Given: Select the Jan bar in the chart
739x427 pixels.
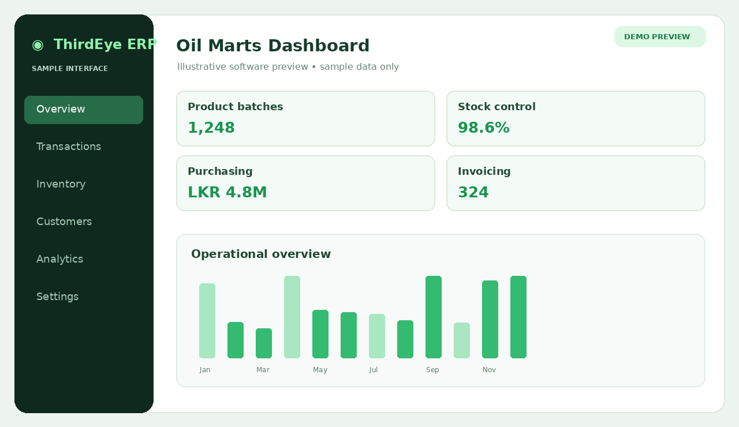Looking at the screenshot, I should [x=207, y=321].
